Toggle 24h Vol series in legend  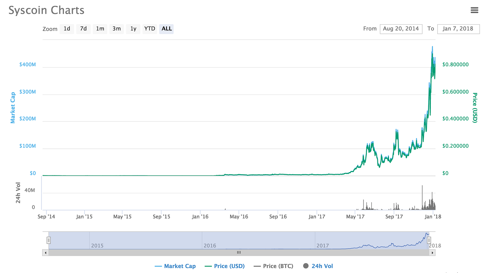[318, 266]
